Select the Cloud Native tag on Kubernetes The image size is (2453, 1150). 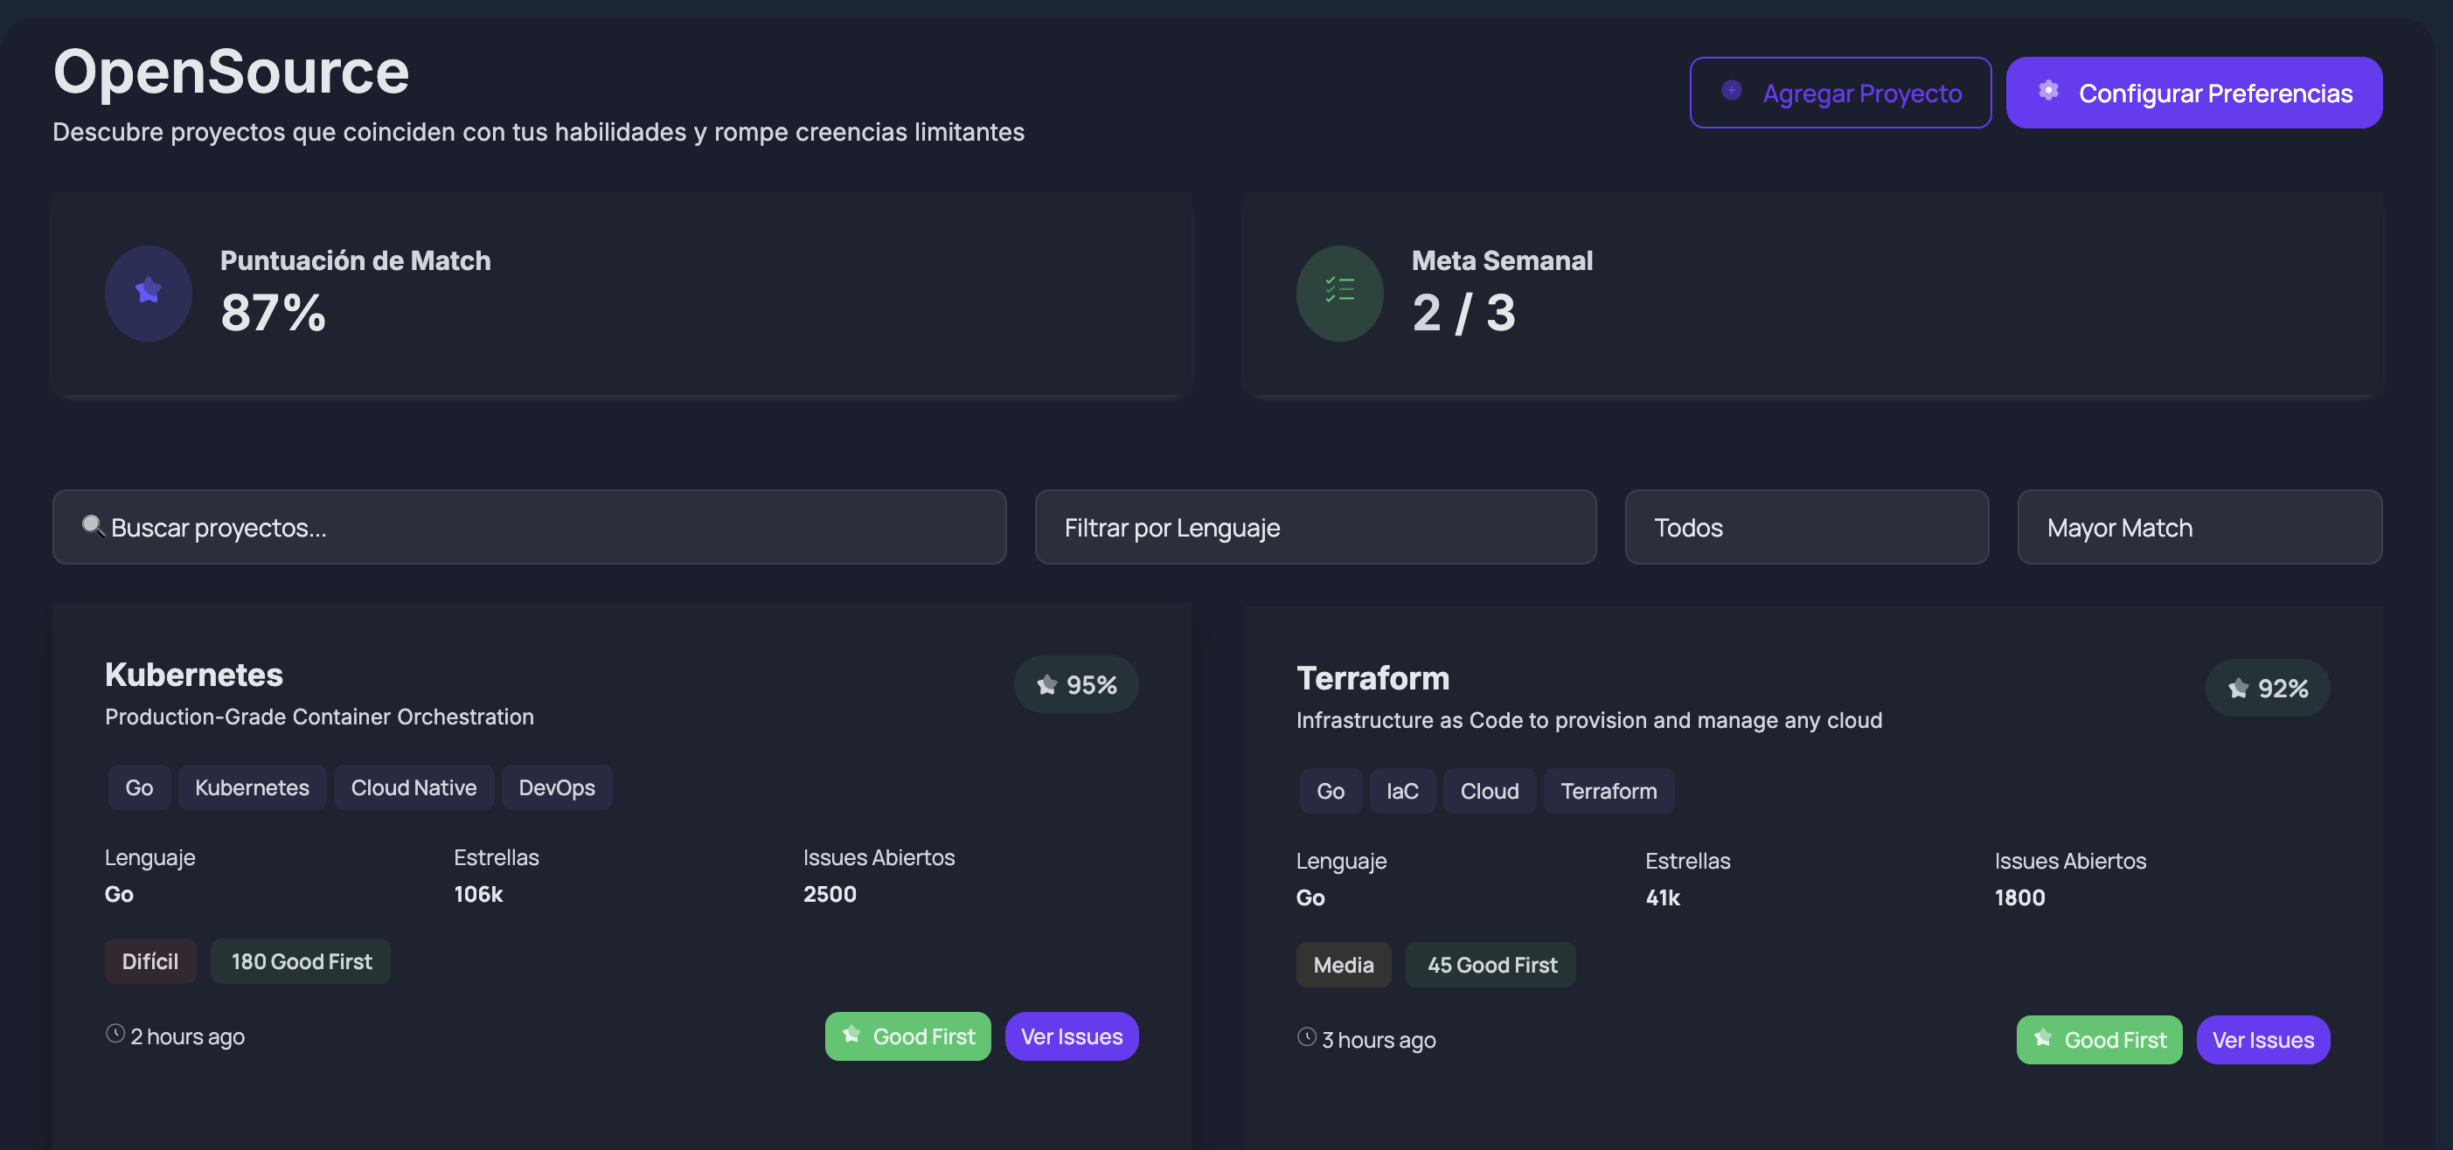coord(413,788)
